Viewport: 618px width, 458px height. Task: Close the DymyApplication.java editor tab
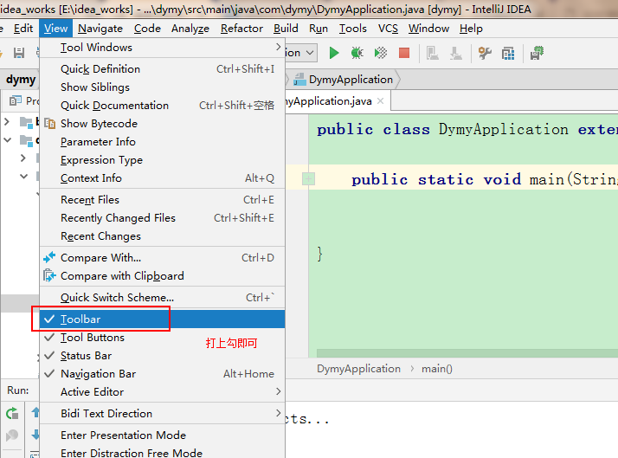click(x=380, y=101)
